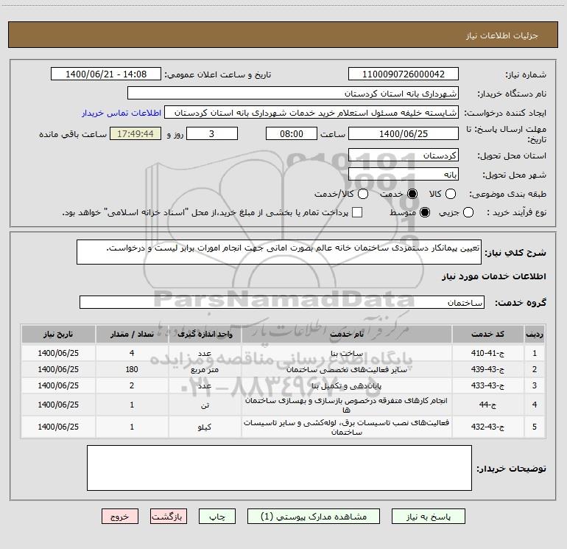This screenshot has height=549, width=567.
Task: Click service code ج-44
Action: point(487,405)
